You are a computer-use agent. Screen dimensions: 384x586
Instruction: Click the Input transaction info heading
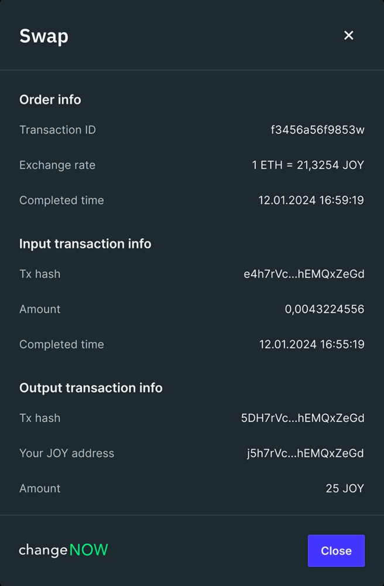coord(85,244)
